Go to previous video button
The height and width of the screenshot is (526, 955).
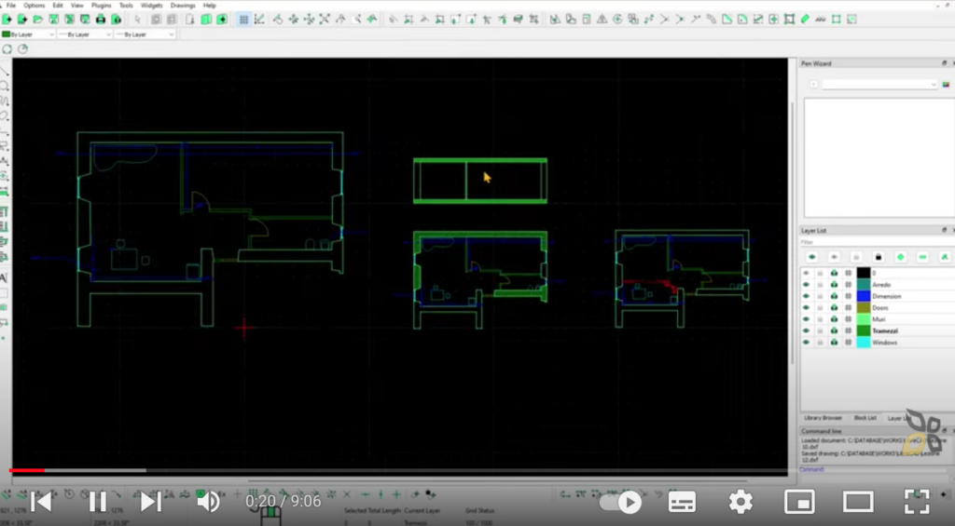[41, 502]
